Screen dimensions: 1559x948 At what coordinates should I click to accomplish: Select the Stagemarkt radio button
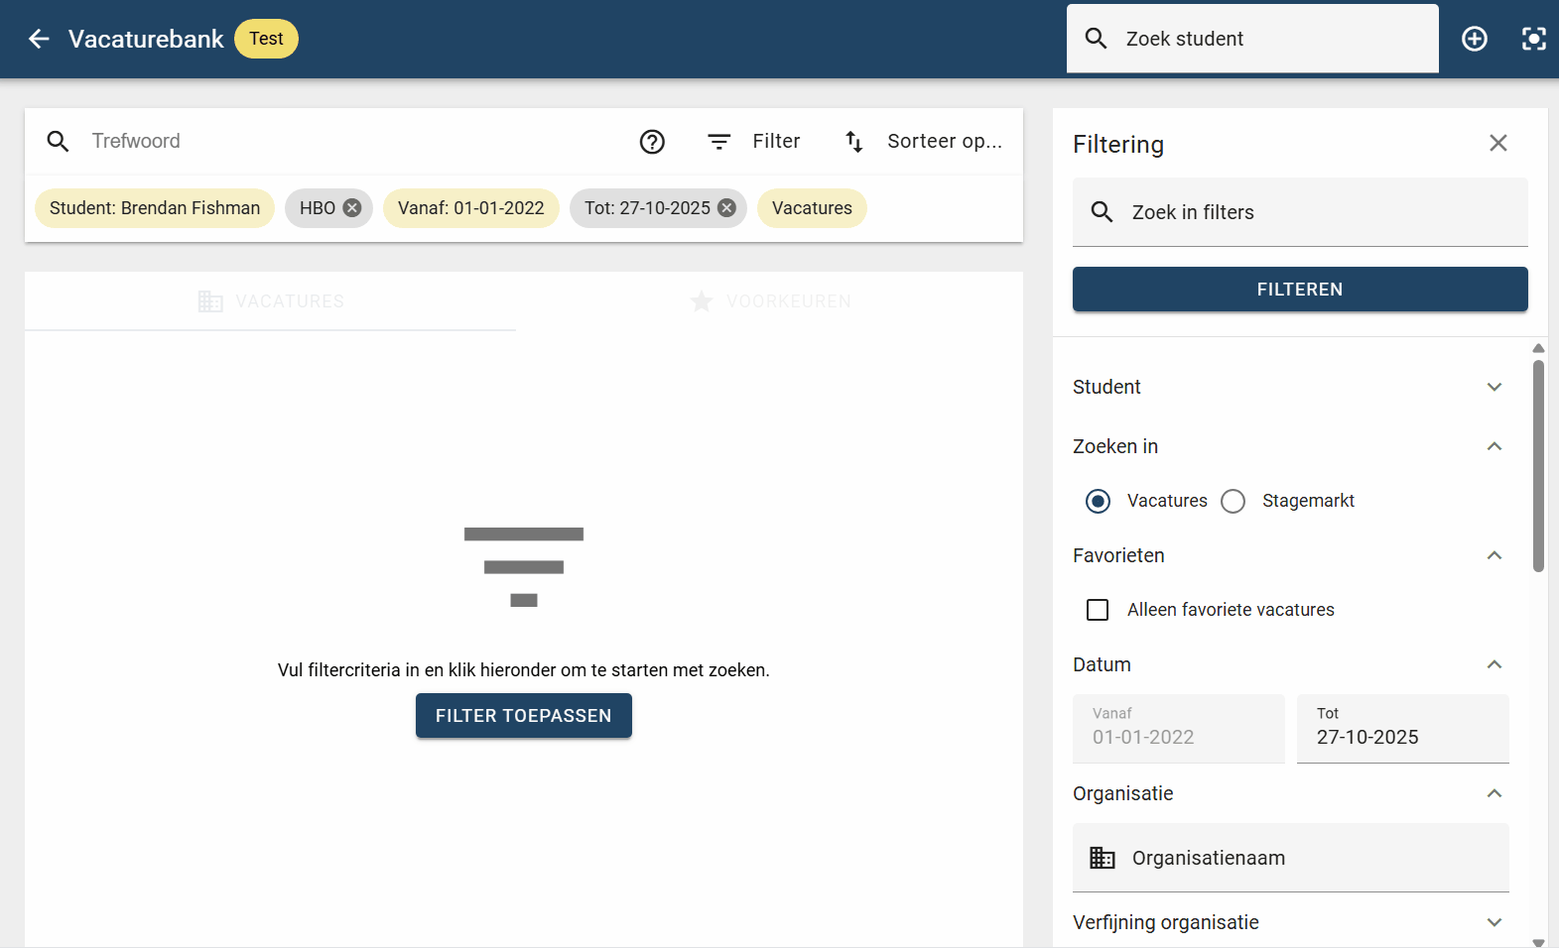[1234, 501]
